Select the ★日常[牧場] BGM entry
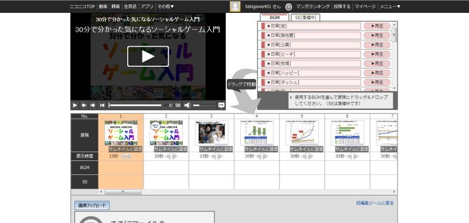Image resolution: width=469 pixels, height=223 pixels. pyautogui.click(x=311, y=64)
